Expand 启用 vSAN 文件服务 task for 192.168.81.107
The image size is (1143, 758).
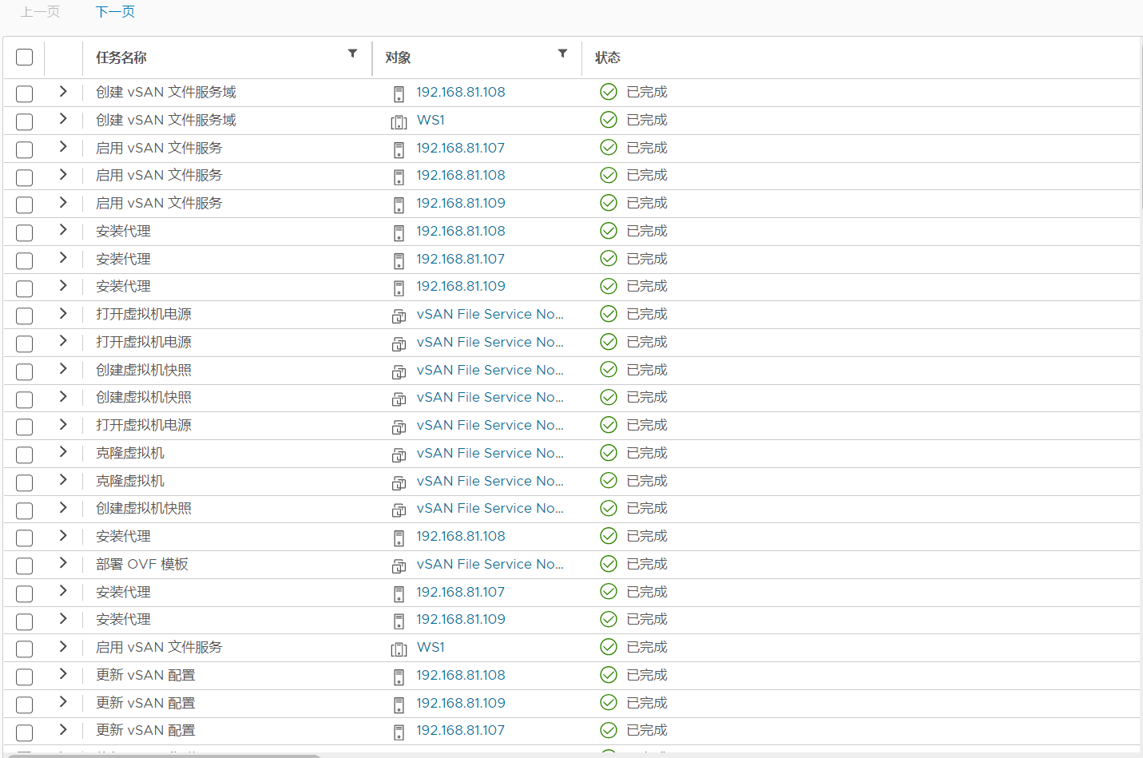click(63, 147)
